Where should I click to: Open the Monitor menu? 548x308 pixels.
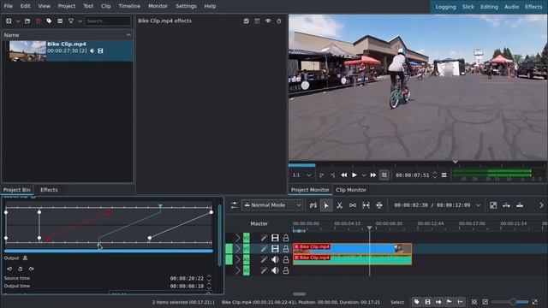coord(158,6)
